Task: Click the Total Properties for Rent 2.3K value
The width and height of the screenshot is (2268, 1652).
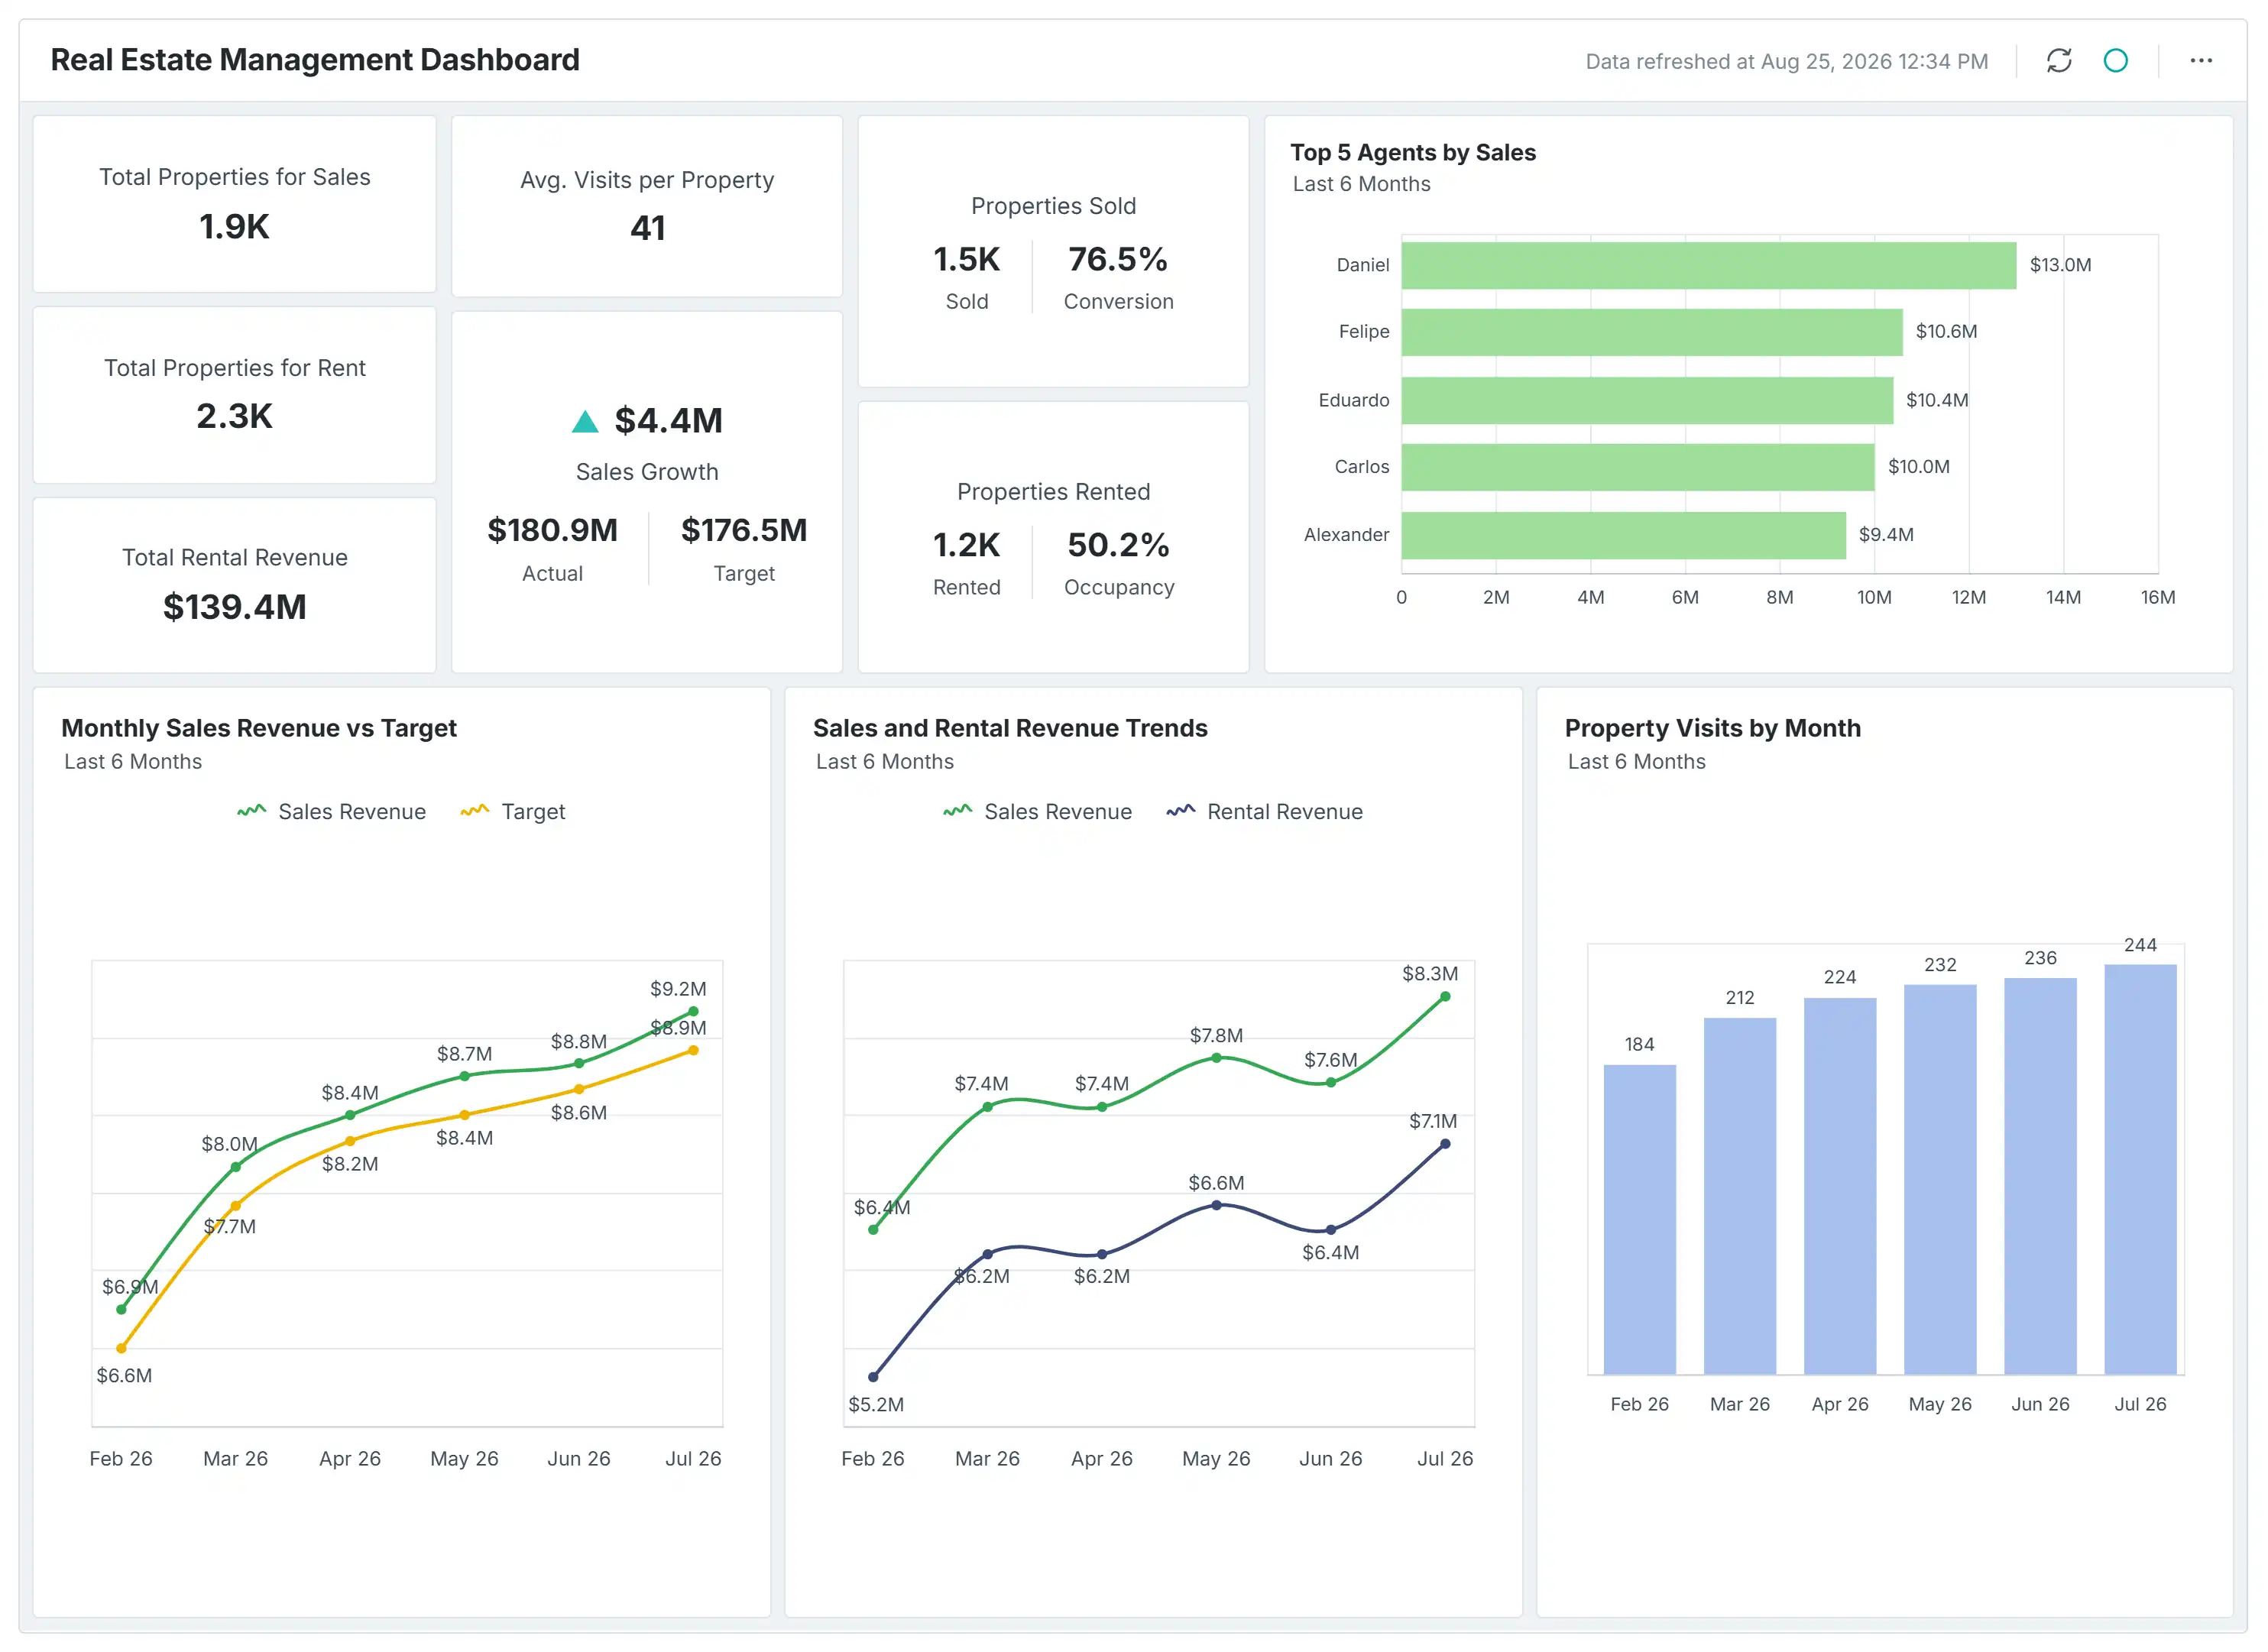Action: pos(234,416)
